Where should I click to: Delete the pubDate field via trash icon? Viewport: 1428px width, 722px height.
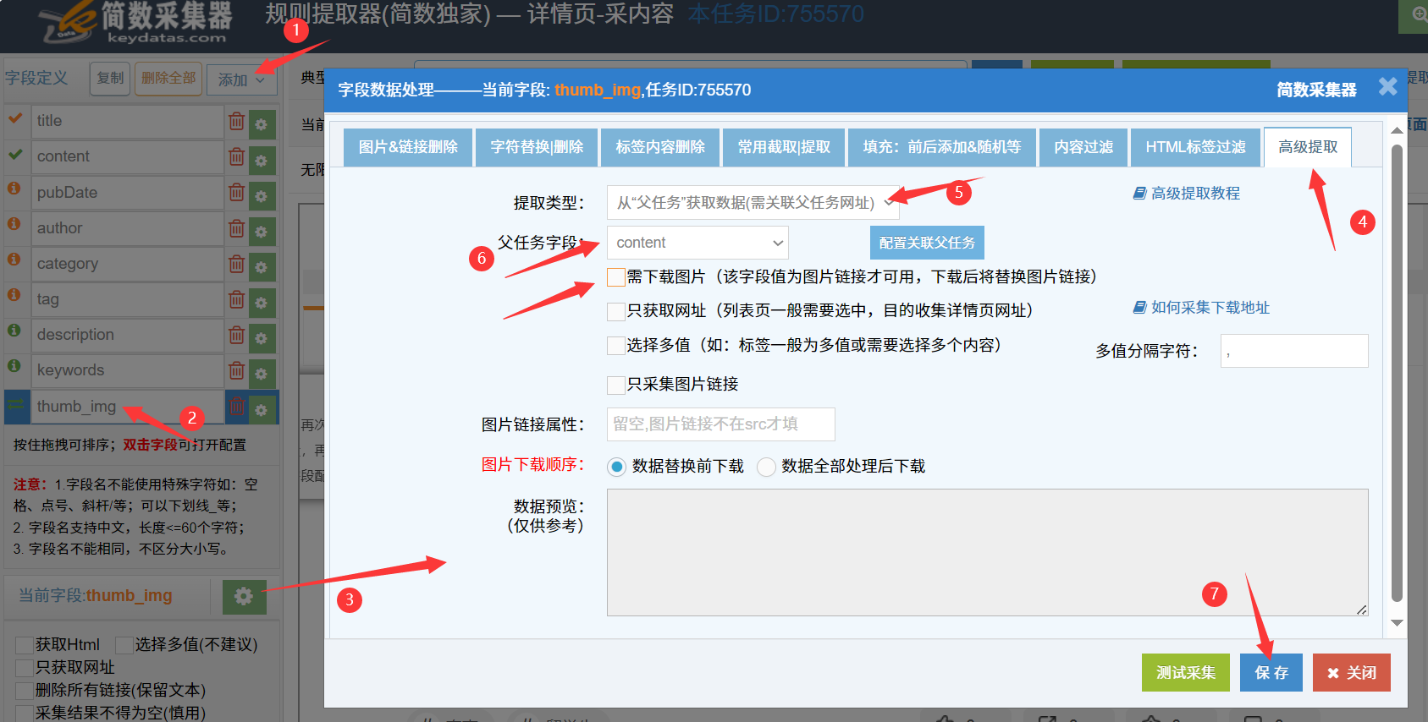coord(237,193)
